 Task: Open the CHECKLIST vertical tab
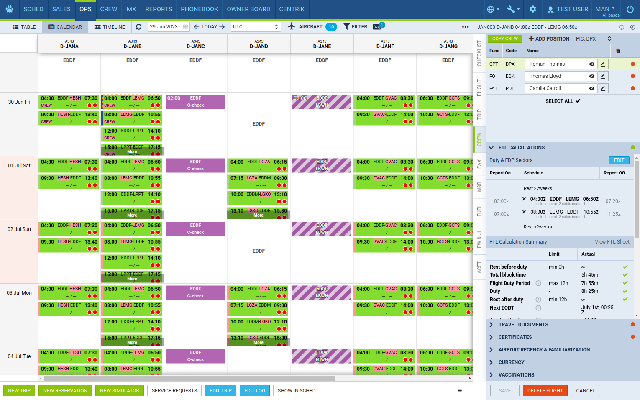[479, 53]
